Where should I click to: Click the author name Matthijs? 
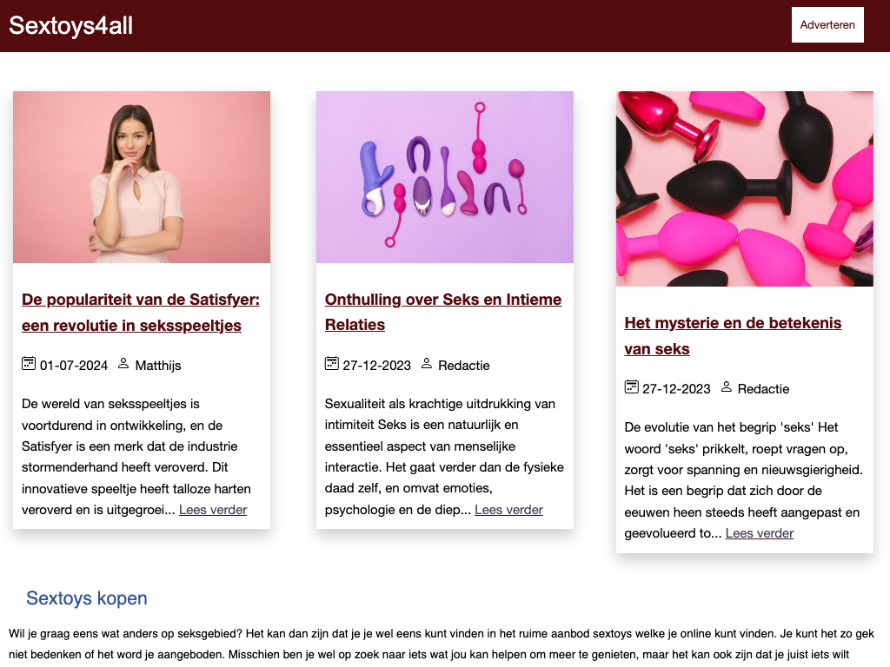coord(158,366)
